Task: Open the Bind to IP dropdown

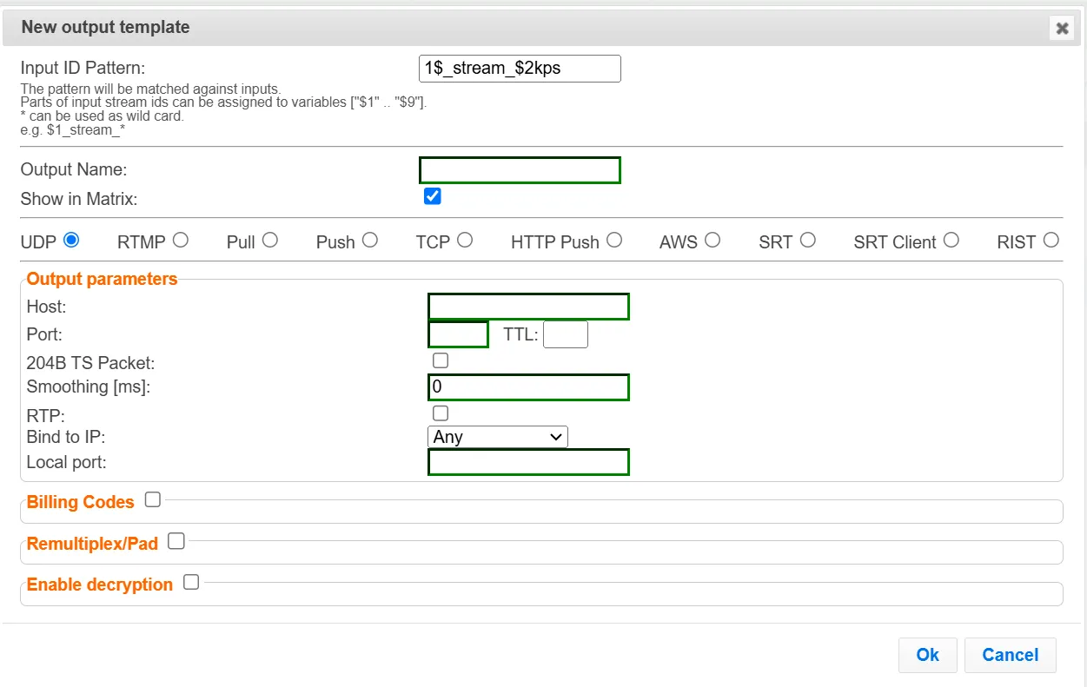Action: coord(498,437)
